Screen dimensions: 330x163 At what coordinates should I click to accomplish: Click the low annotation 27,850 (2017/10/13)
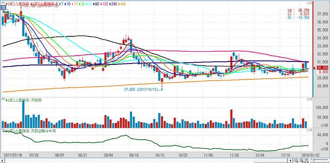click(x=141, y=89)
